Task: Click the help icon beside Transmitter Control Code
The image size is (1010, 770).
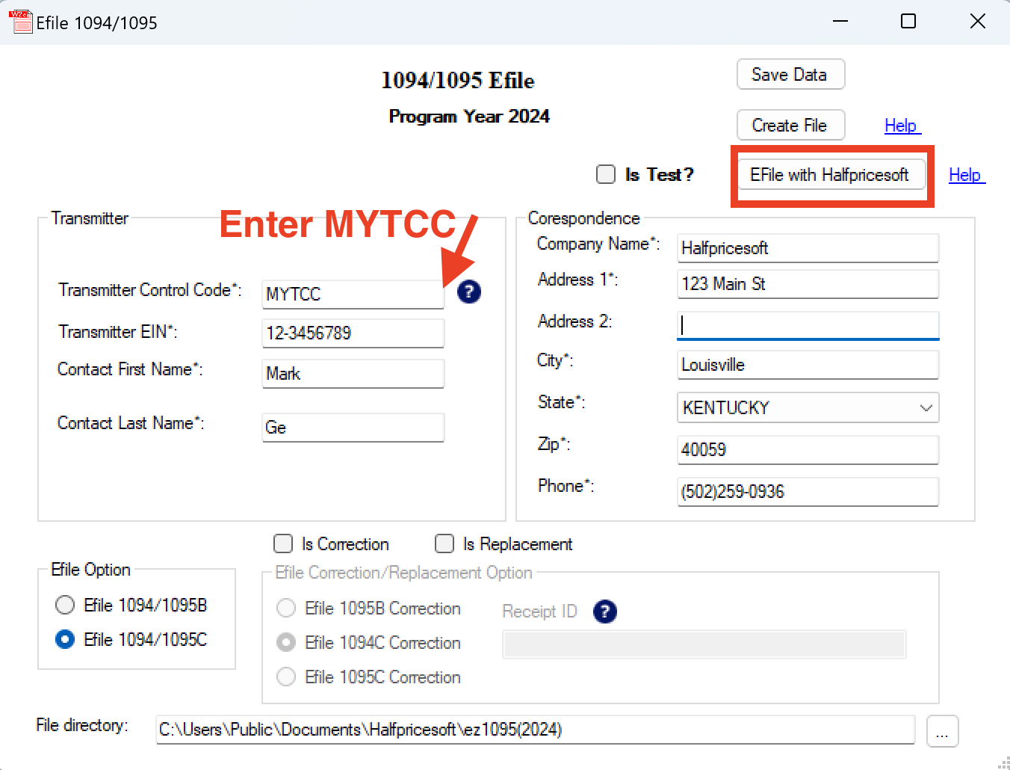Action: pos(469,292)
